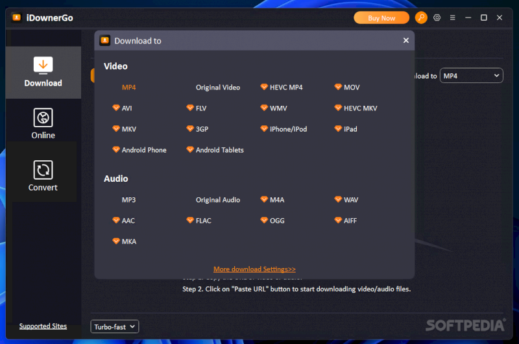Choose HEVC MP4 format

(x=286, y=88)
